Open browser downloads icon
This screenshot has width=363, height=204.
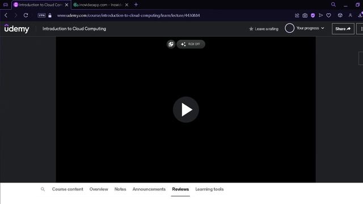360,15
